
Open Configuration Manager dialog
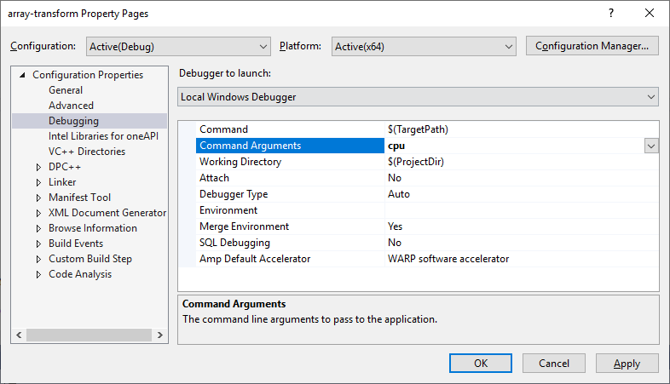click(x=592, y=46)
